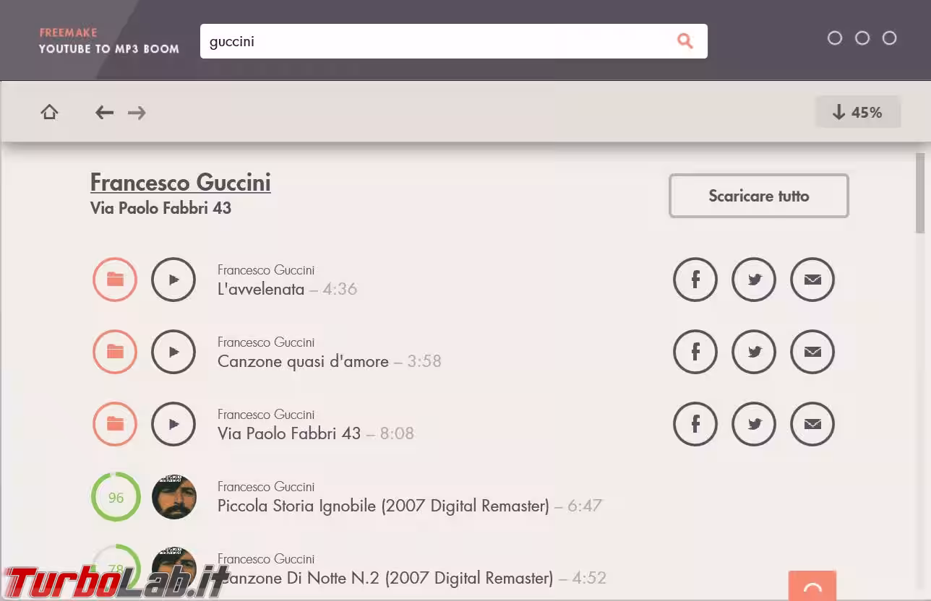Open the folder for Canzone quasi d'amore
The image size is (931, 601).
pos(115,352)
